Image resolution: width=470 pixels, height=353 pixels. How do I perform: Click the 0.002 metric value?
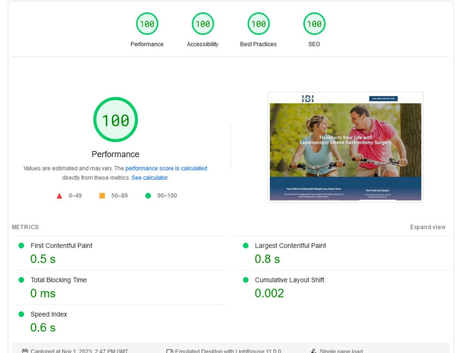click(x=269, y=293)
